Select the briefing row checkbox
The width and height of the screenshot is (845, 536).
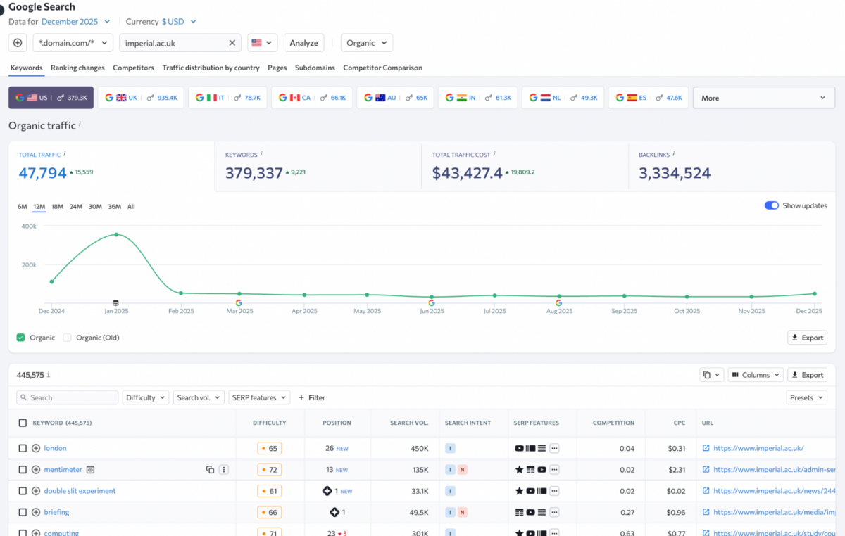coord(23,512)
